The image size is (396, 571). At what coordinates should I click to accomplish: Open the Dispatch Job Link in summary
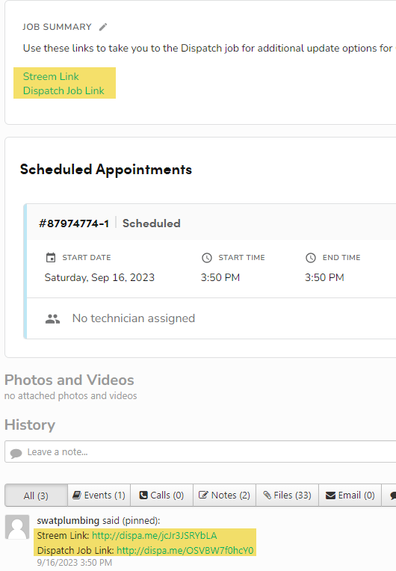pyautogui.click(x=64, y=90)
